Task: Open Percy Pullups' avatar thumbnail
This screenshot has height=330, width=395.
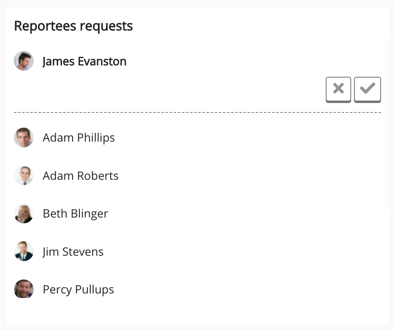Action: click(x=24, y=289)
